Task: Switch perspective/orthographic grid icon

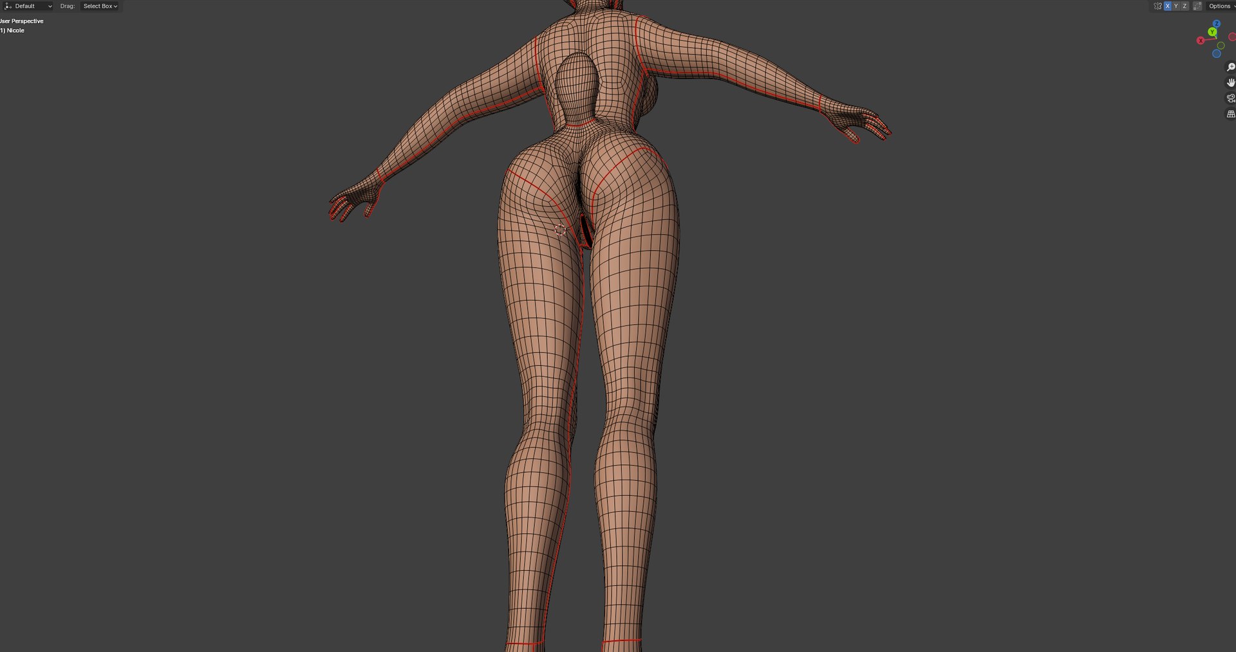Action: pos(1231,114)
